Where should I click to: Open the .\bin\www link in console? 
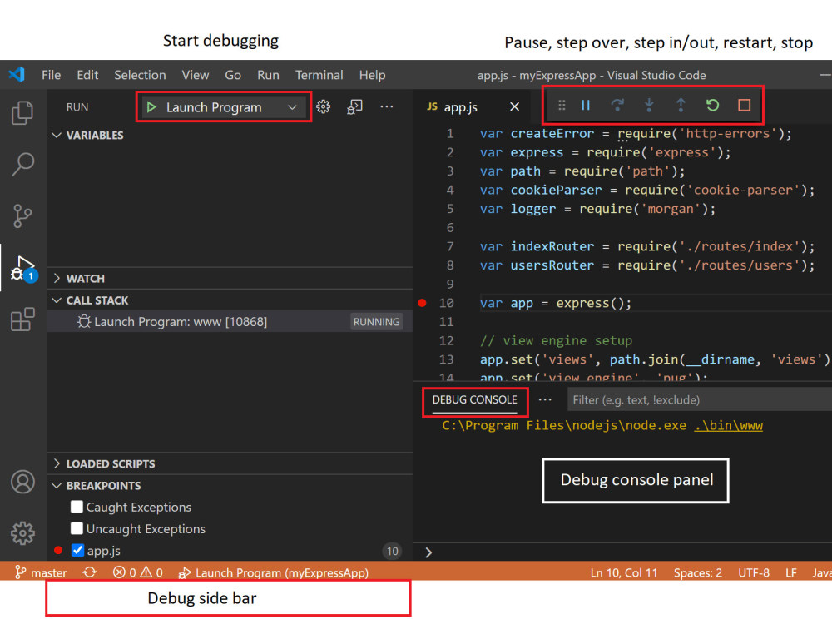pos(728,425)
